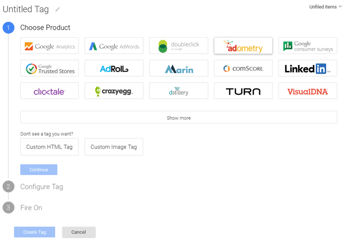This screenshot has width=345, height=240.
Task: Pick the LinkedIn product tile
Action: click(x=308, y=68)
